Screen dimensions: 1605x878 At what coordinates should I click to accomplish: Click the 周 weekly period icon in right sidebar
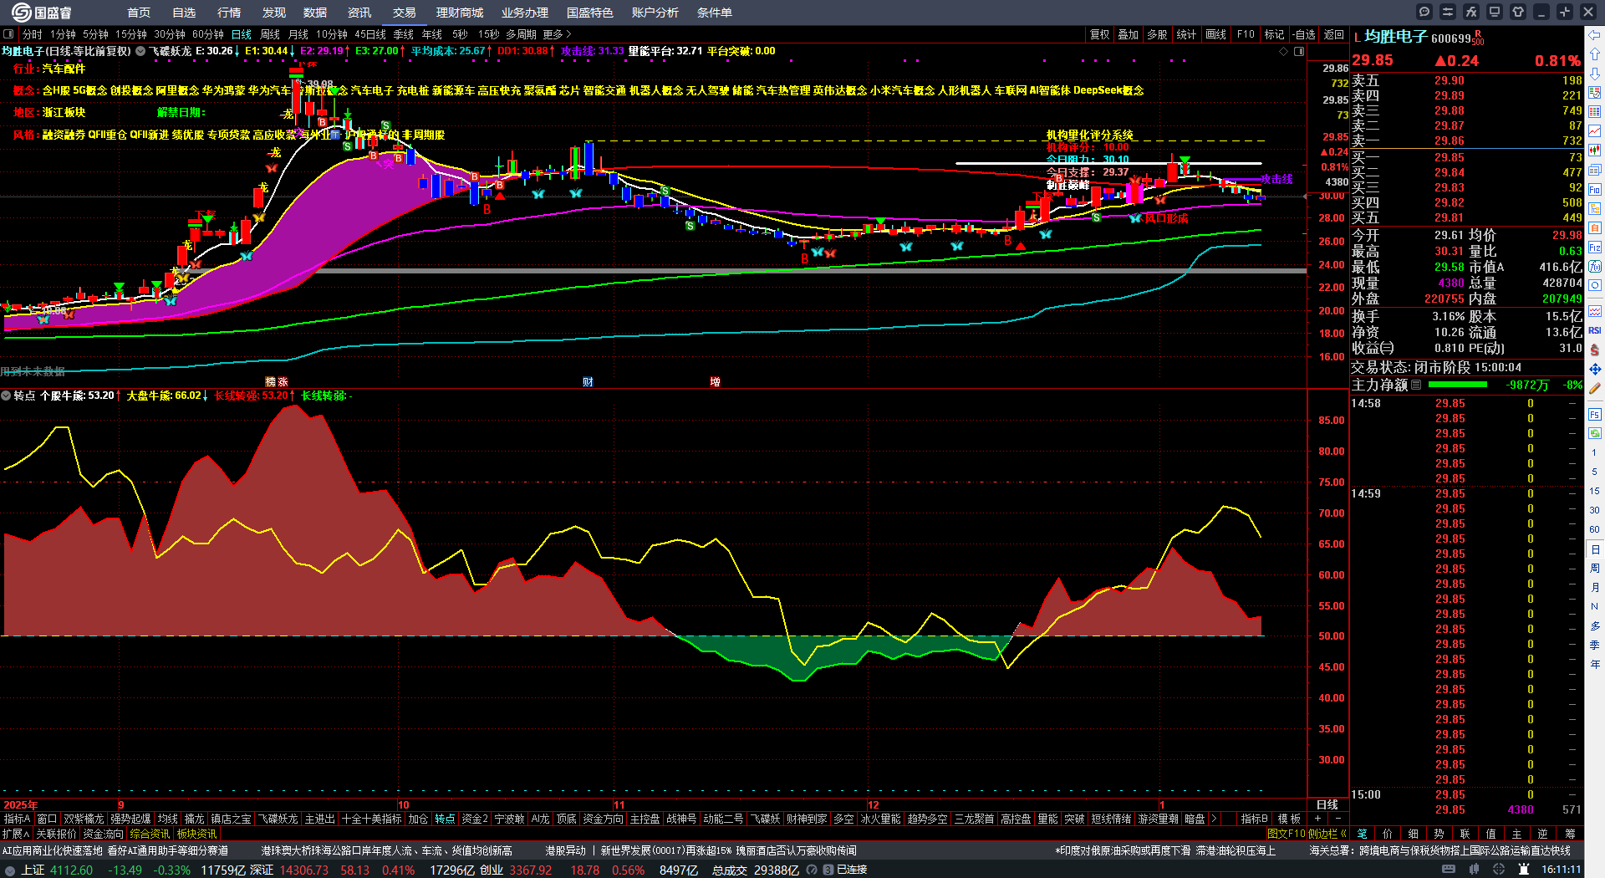pyautogui.click(x=1595, y=569)
